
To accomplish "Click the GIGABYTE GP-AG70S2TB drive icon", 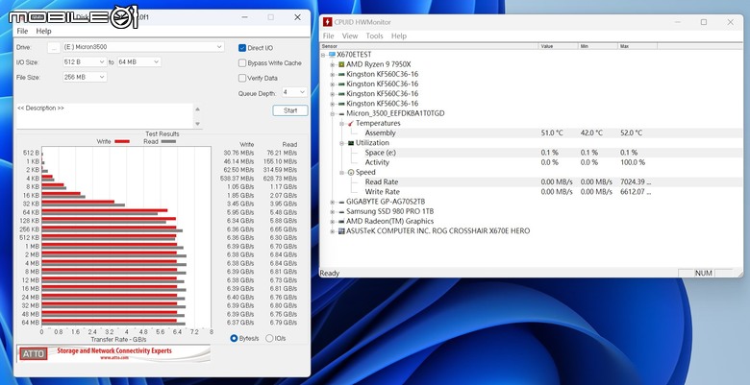I will click(x=341, y=202).
